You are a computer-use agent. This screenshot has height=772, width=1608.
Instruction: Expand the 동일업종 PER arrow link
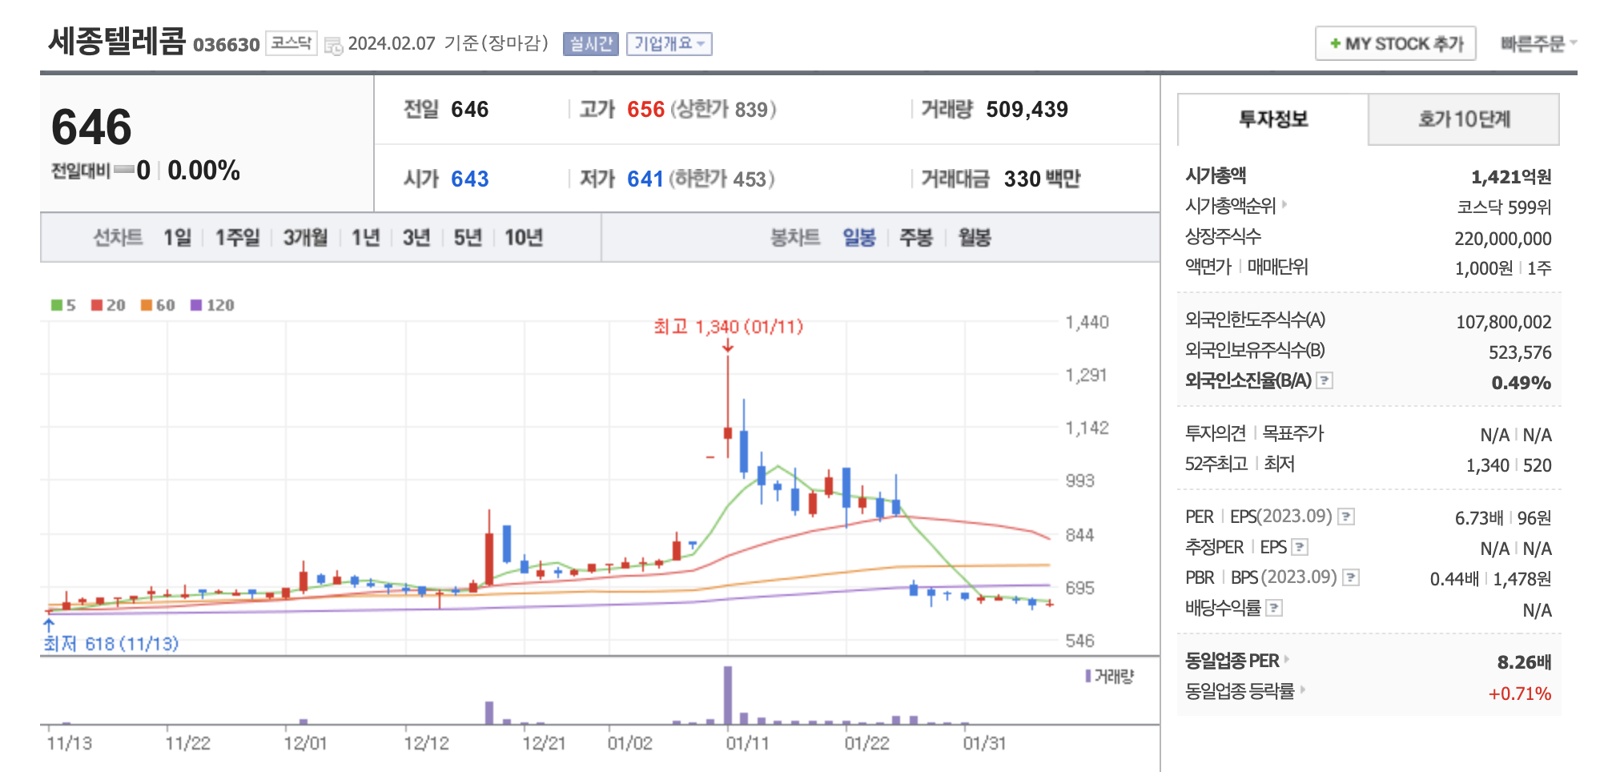pos(1287,659)
